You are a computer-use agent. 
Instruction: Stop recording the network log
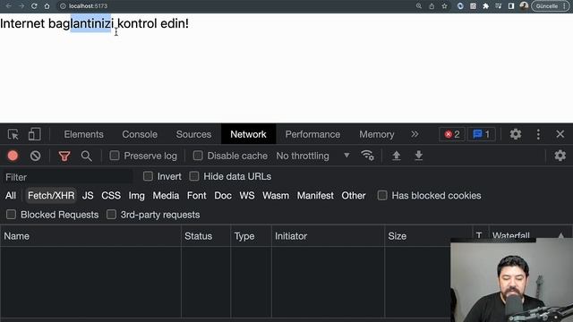coord(13,156)
